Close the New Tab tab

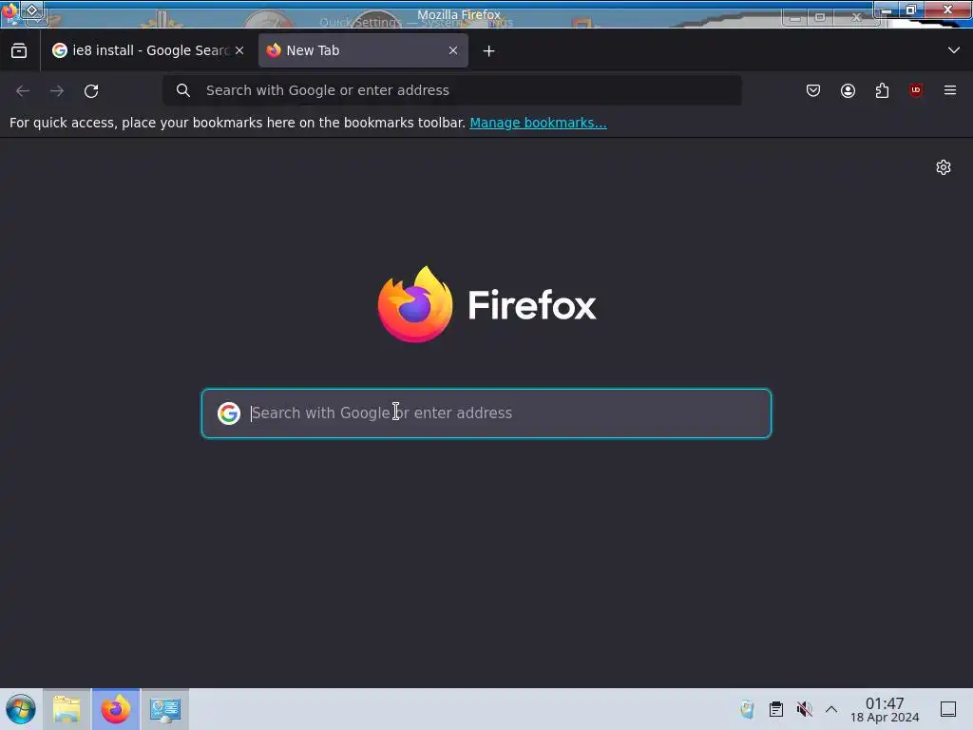[x=453, y=50]
